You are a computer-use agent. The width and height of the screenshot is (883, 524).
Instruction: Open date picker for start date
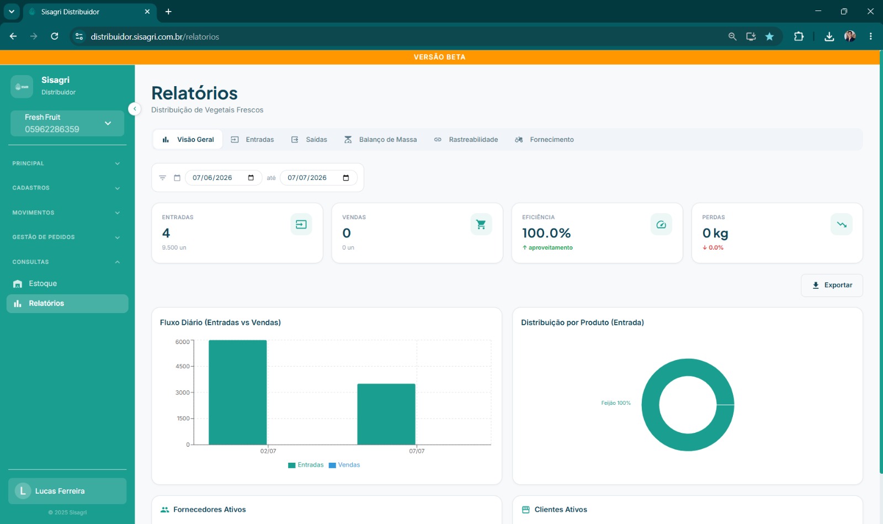[251, 178]
